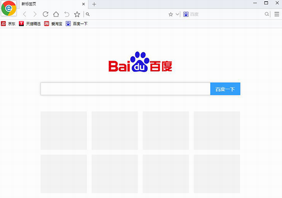This screenshot has width=282, height=198.
Task: Focus the Baidu page search field
Action: click(x=125, y=89)
